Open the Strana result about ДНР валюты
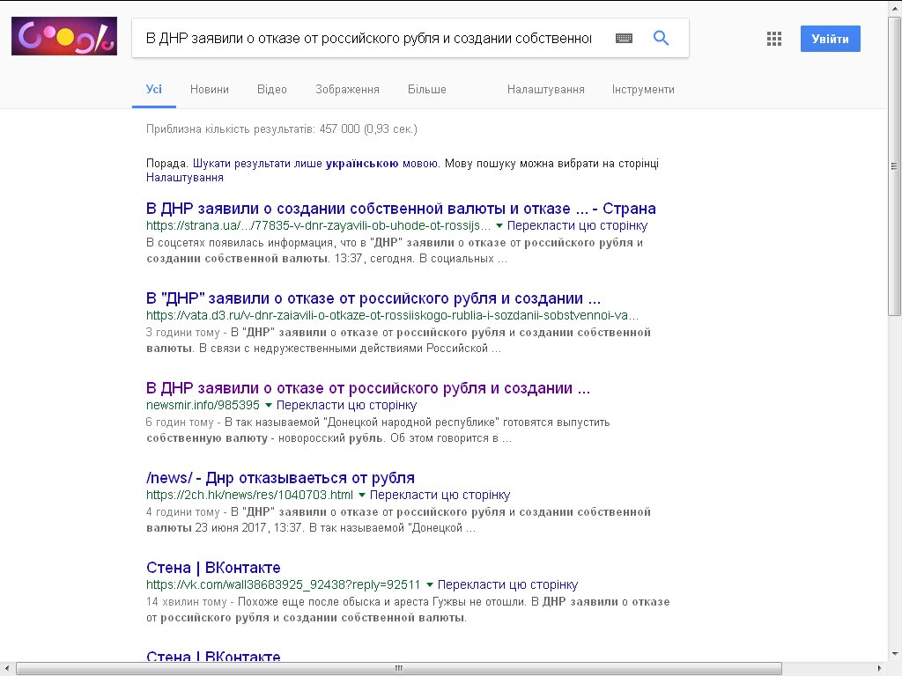 [x=400, y=209]
